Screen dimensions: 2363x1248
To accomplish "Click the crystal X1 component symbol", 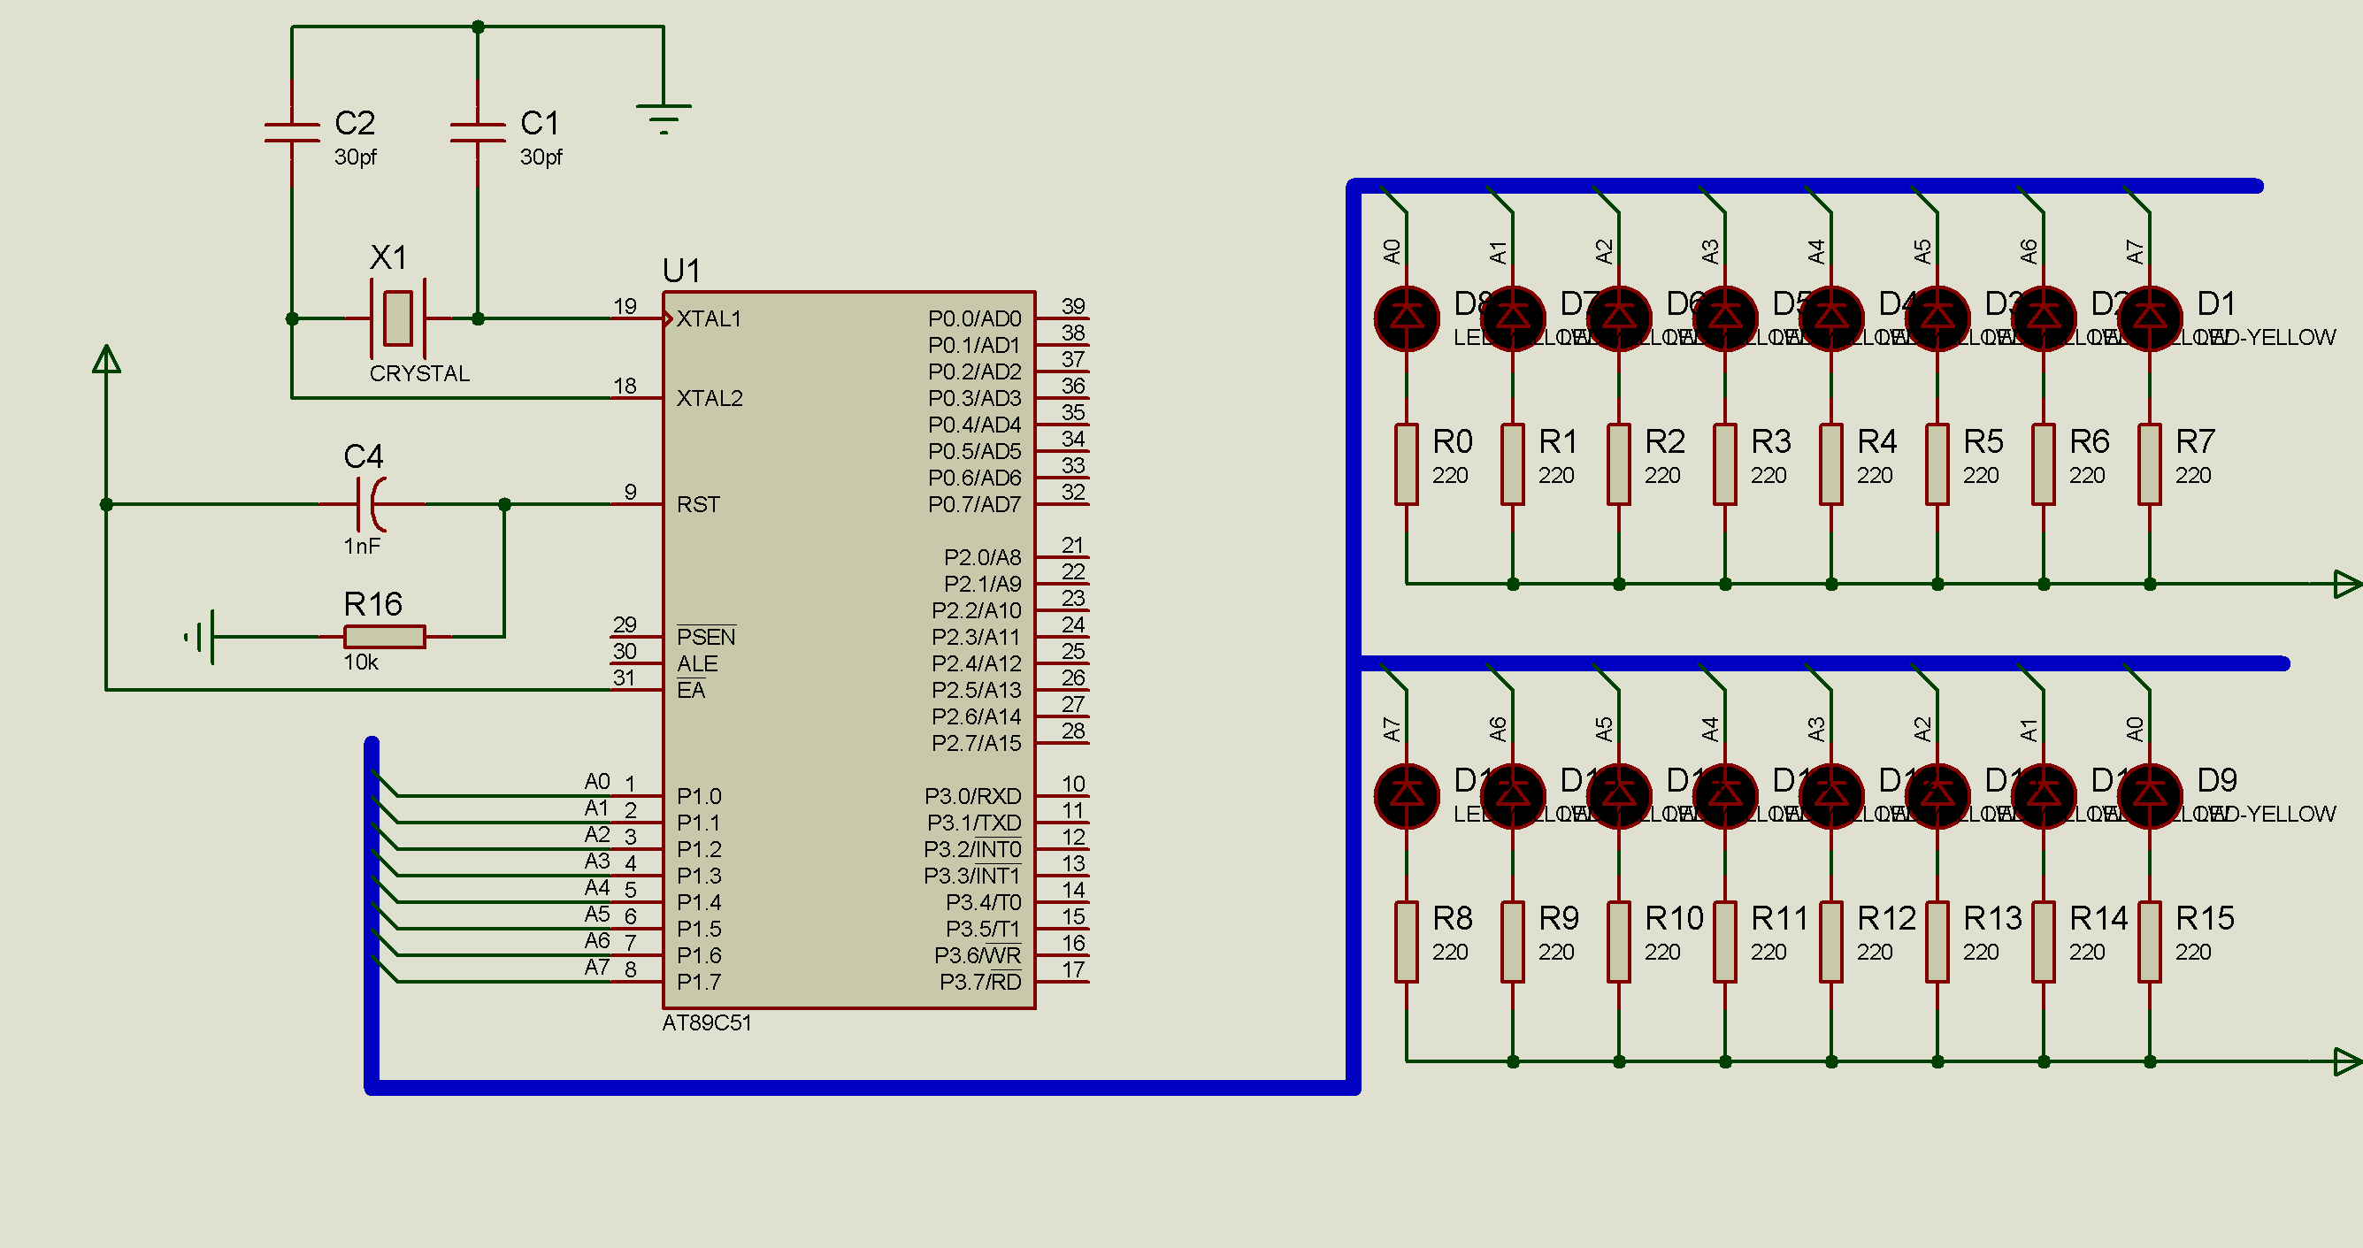I will [x=397, y=318].
